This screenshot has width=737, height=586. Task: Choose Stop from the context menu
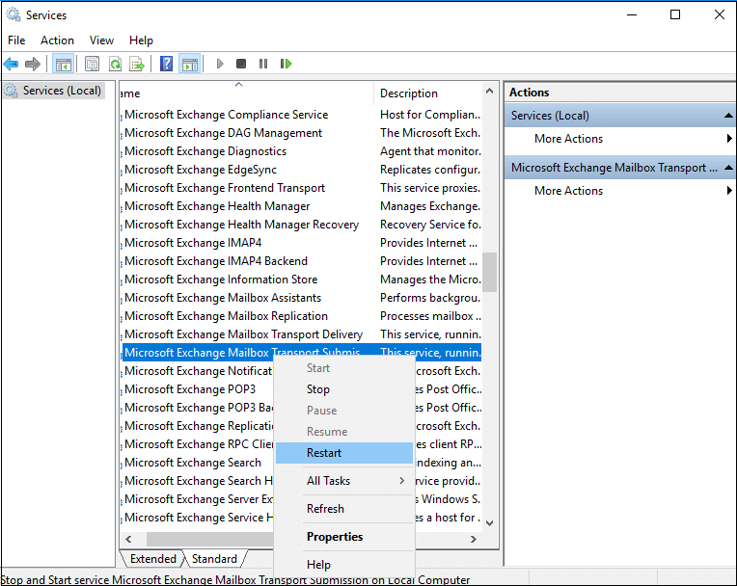coord(344,389)
